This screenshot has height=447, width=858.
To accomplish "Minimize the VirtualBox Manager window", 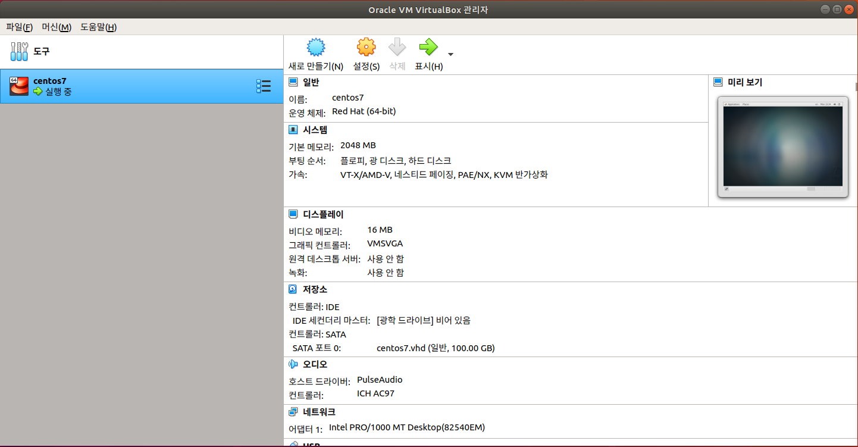I will [825, 9].
